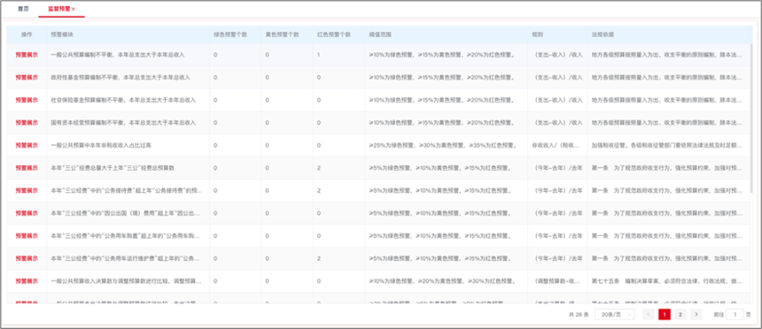762x329 pixels.
Task: Click red count 1 in 一般公共预算编制不平衡 row
Action: (318, 55)
